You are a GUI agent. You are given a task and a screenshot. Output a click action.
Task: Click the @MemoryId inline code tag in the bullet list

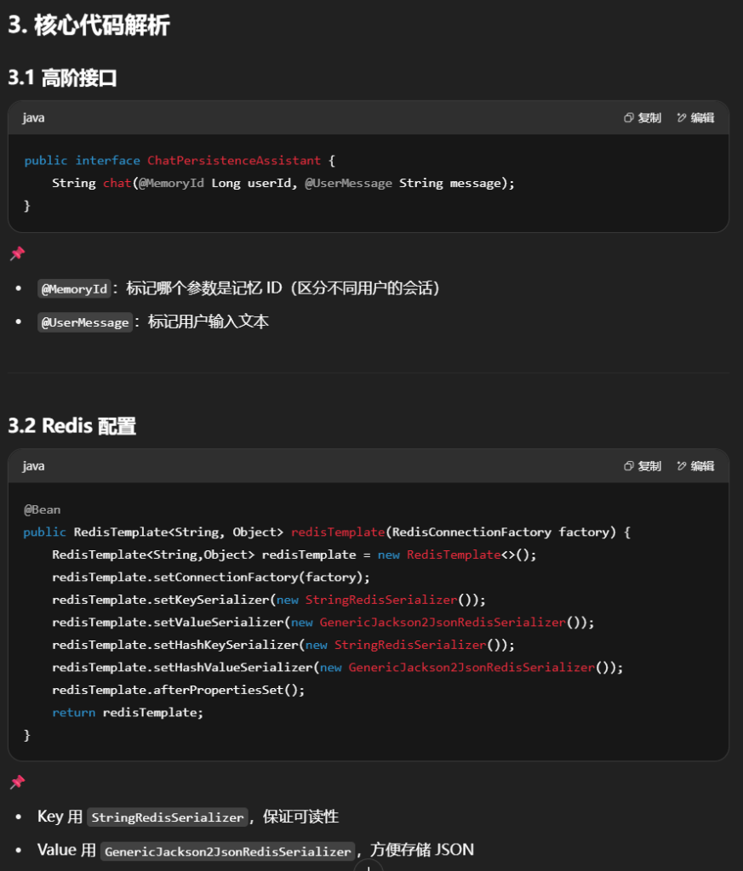coord(75,289)
